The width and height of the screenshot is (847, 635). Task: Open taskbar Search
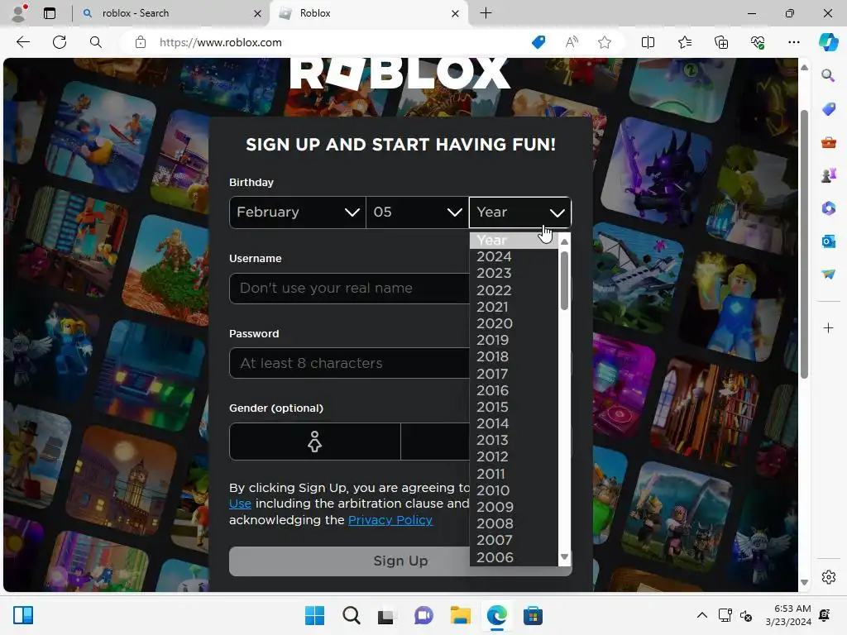click(x=351, y=615)
